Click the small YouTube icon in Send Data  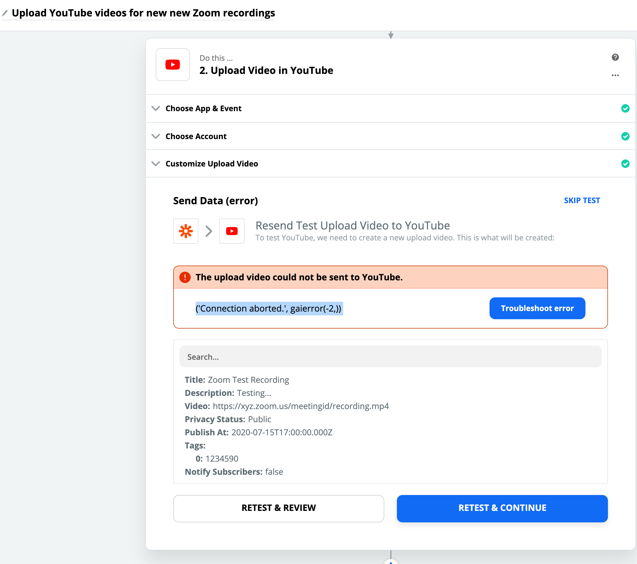point(232,231)
